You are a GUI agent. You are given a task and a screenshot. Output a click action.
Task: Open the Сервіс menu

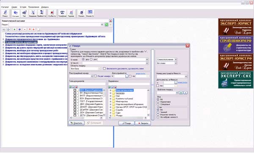[14, 7]
